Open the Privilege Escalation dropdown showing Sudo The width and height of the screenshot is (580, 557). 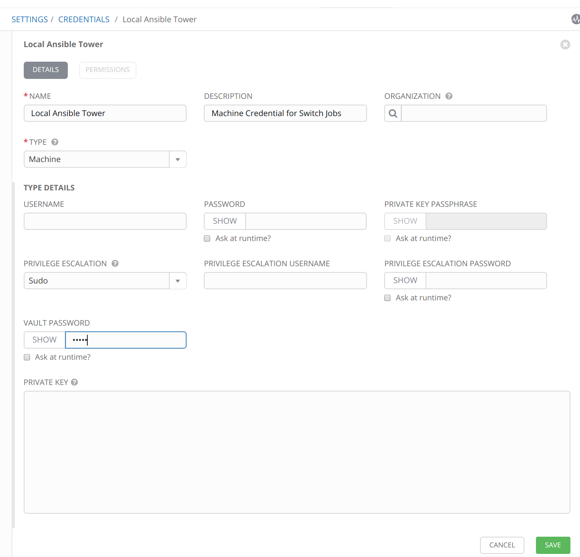pyautogui.click(x=105, y=281)
